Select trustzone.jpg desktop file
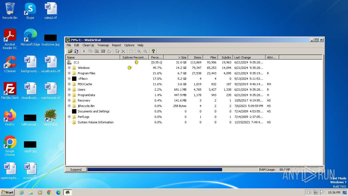Image resolution: width=348 pixels, height=196 pixels. pyautogui.click(x=51, y=40)
